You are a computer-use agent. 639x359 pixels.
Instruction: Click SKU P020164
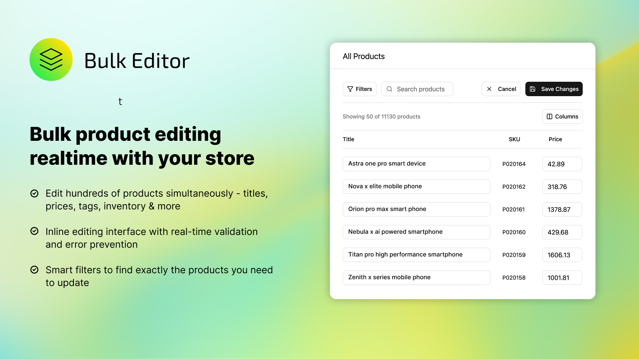click(514, 164)
